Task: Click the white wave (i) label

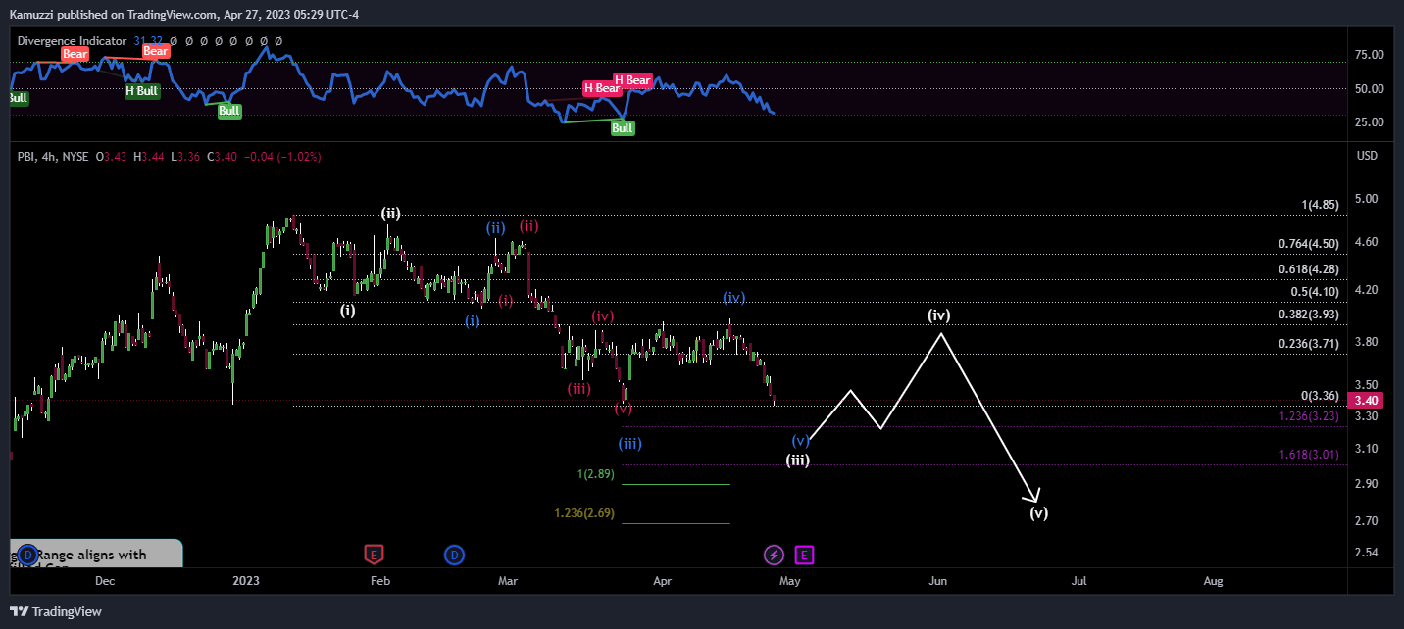Action: coord(348,311)
